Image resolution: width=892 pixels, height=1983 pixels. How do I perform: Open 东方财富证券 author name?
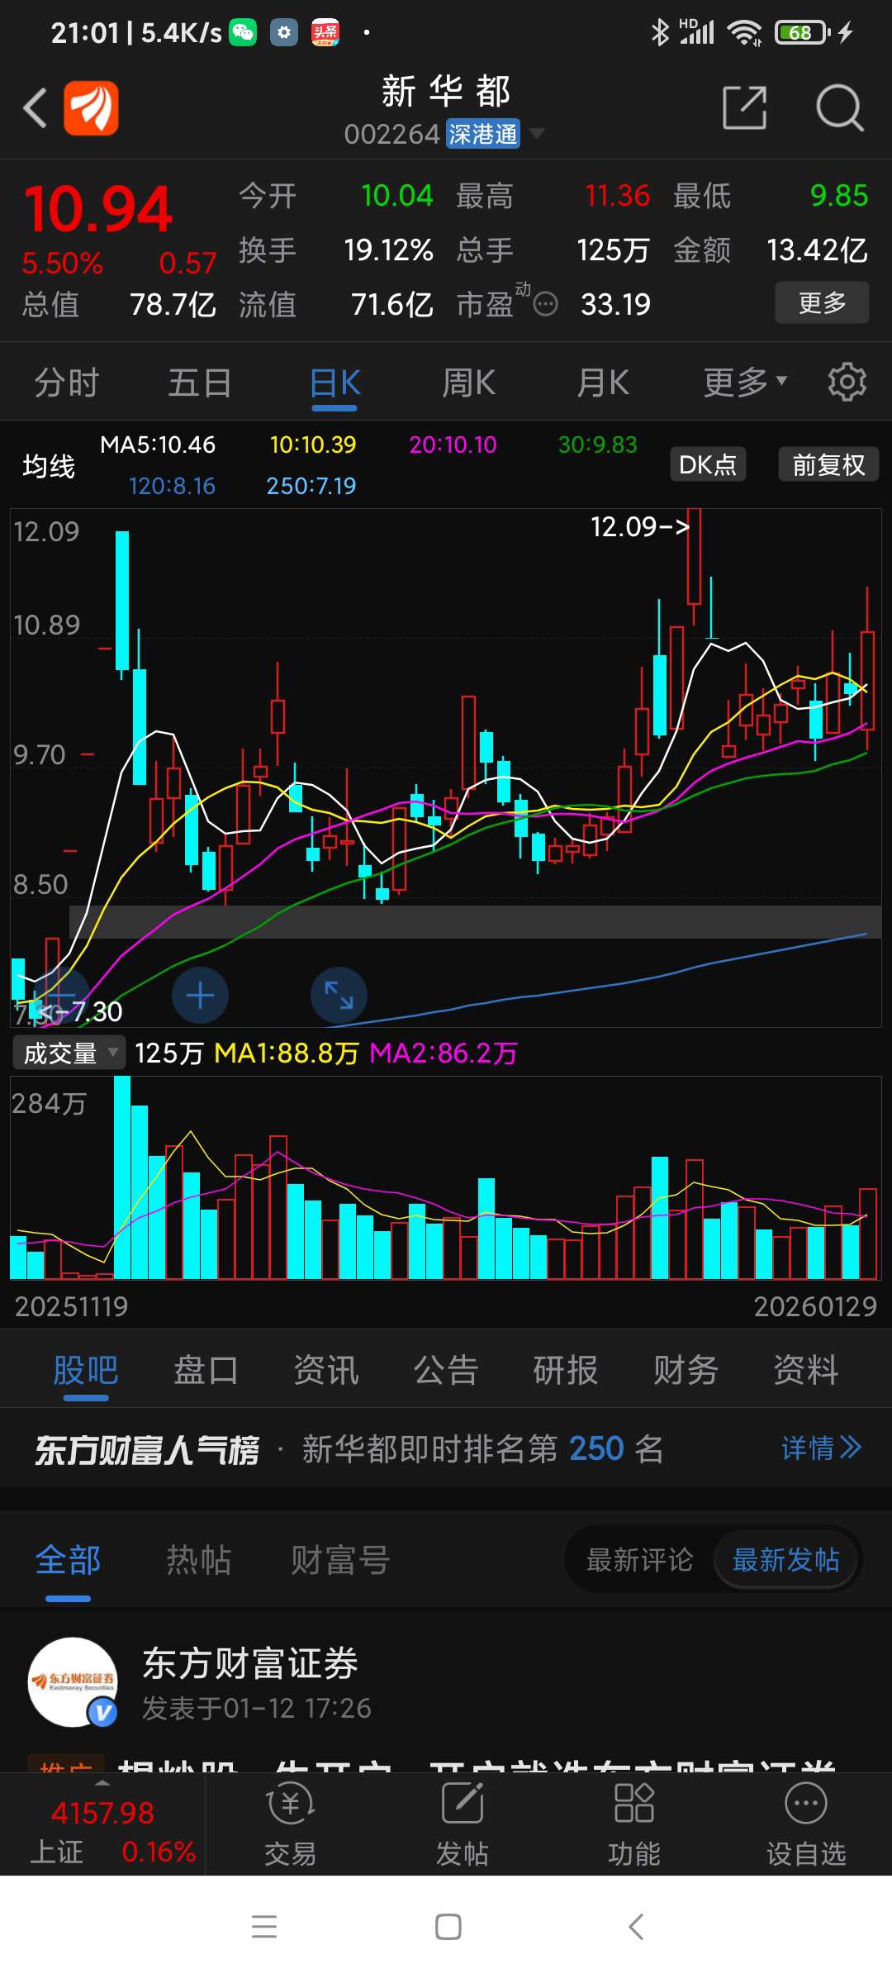250,1663
